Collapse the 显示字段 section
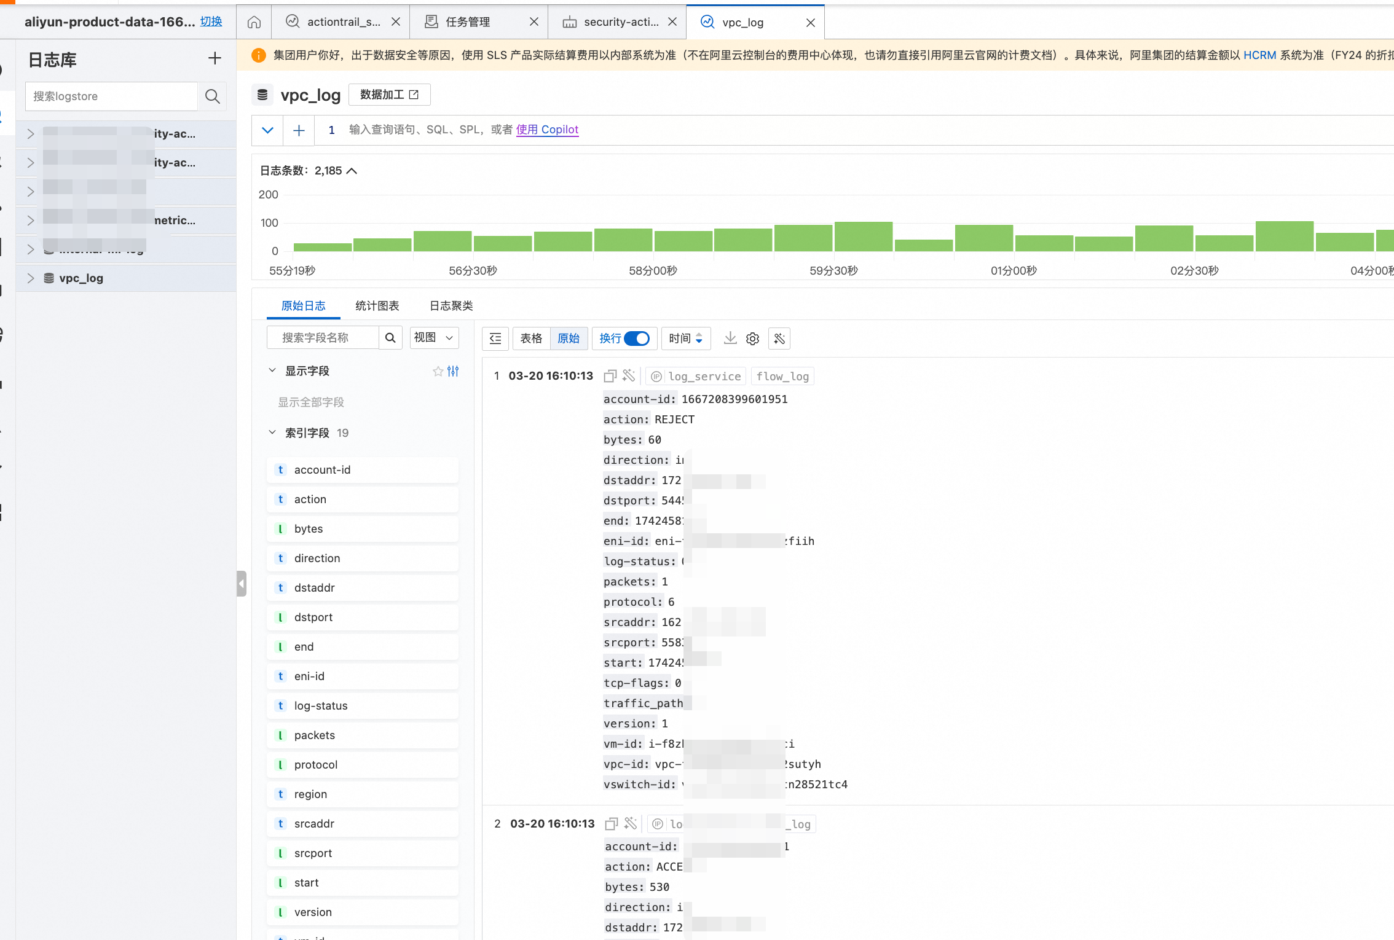This screenshot has height=940, width=1394. (x=272, y=370)
